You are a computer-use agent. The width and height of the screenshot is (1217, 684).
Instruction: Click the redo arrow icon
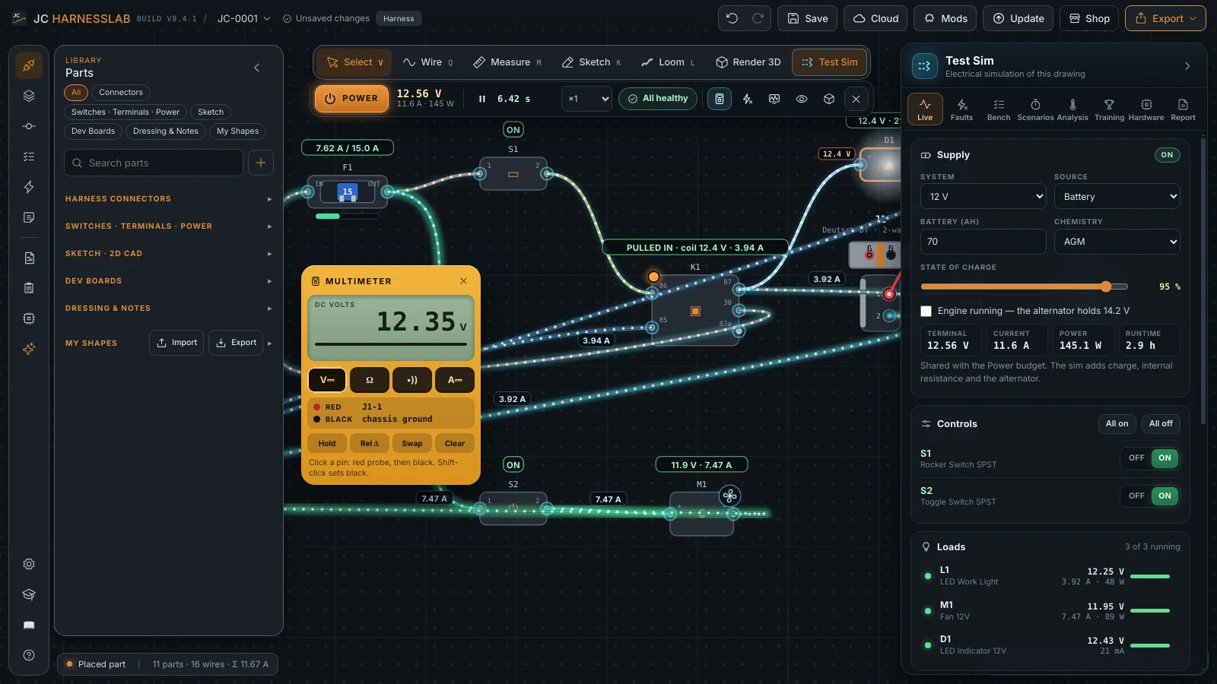pyautogui.click(x=758, y=18)
